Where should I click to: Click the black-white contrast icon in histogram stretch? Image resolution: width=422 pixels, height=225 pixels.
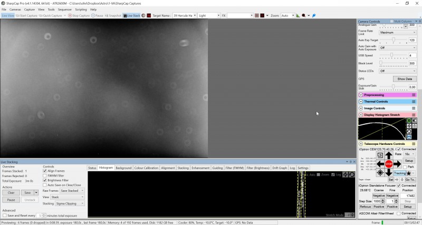pyautogui.click(x=414, y=121)
